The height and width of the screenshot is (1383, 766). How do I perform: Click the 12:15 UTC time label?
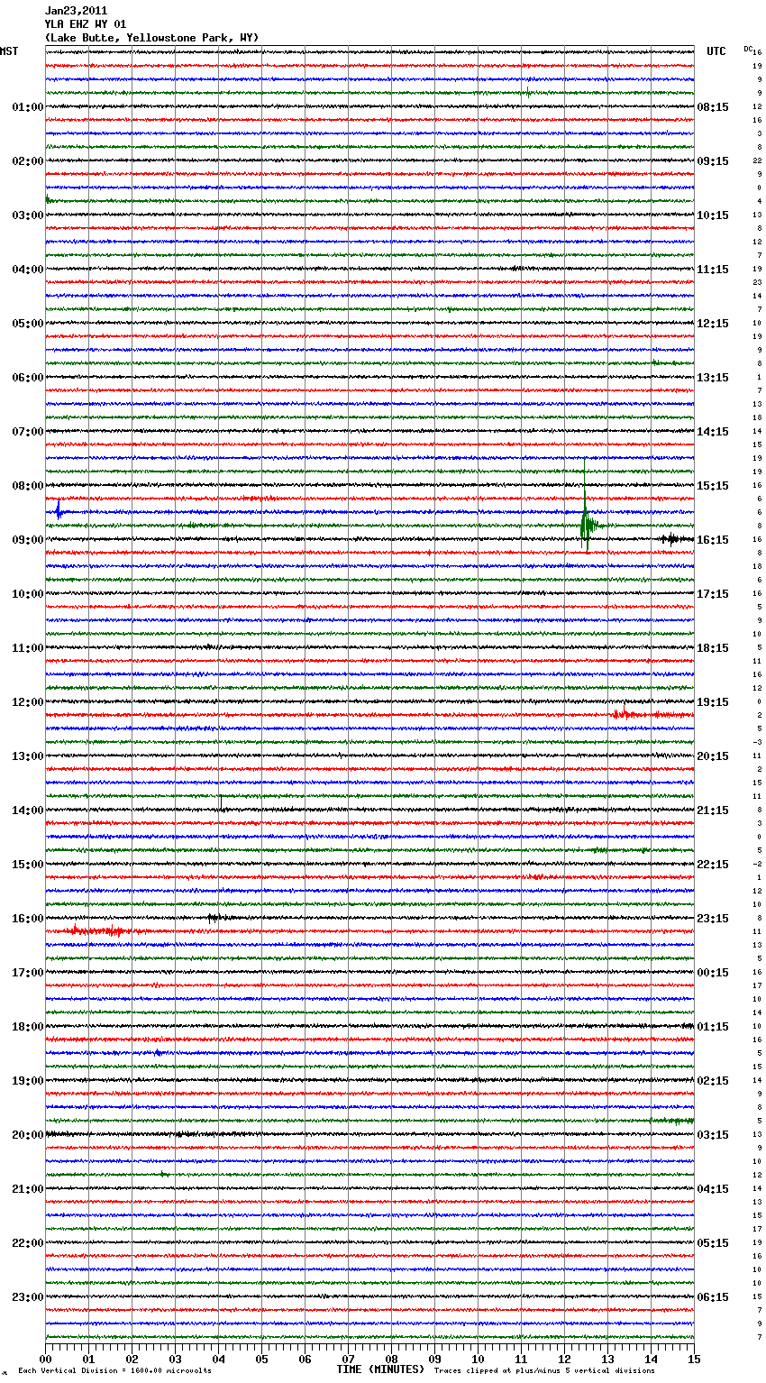pyautogui.click(x=713, y=324)
